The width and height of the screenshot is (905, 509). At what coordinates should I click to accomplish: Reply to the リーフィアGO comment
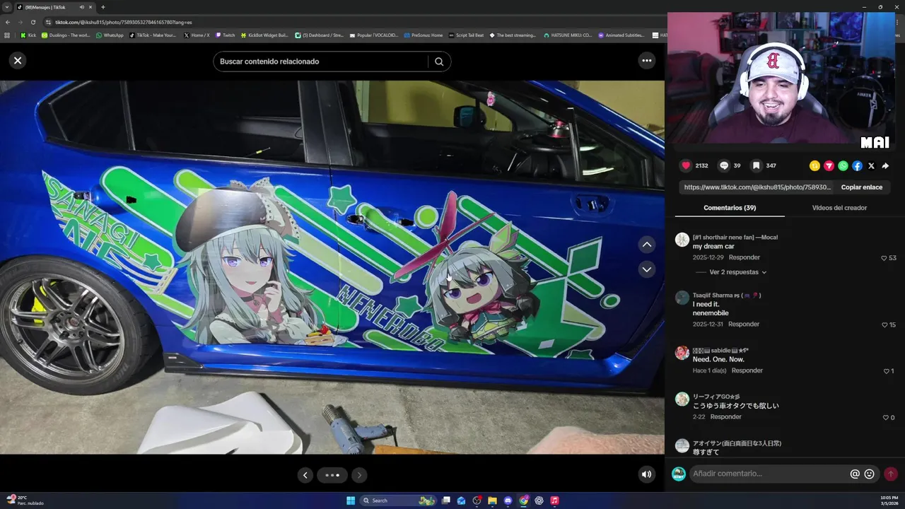(726, 417)
